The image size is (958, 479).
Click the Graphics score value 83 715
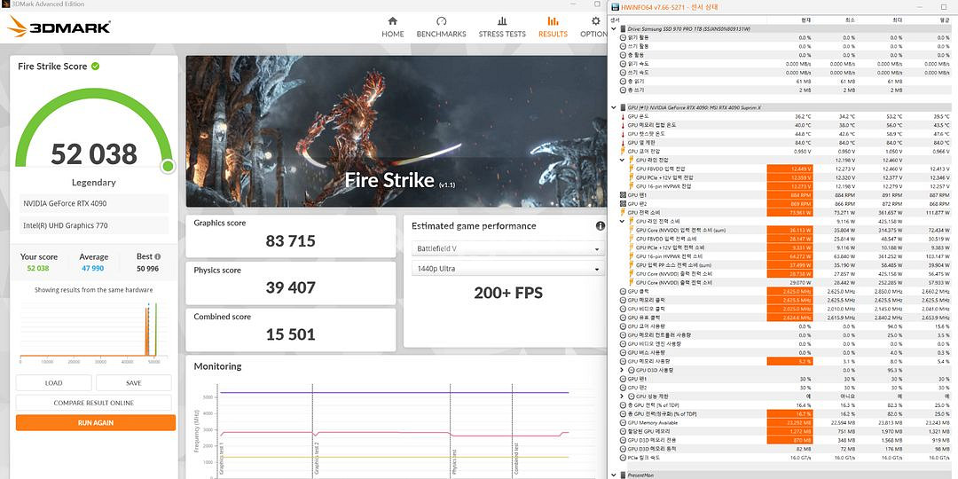290,240
